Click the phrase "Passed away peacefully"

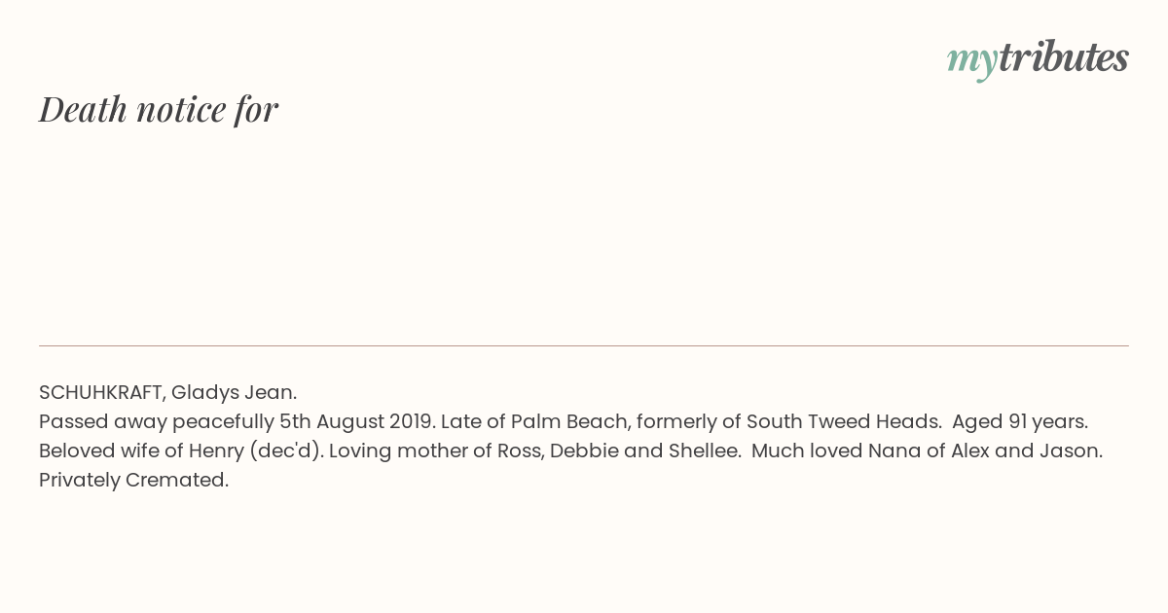(157, 422)
